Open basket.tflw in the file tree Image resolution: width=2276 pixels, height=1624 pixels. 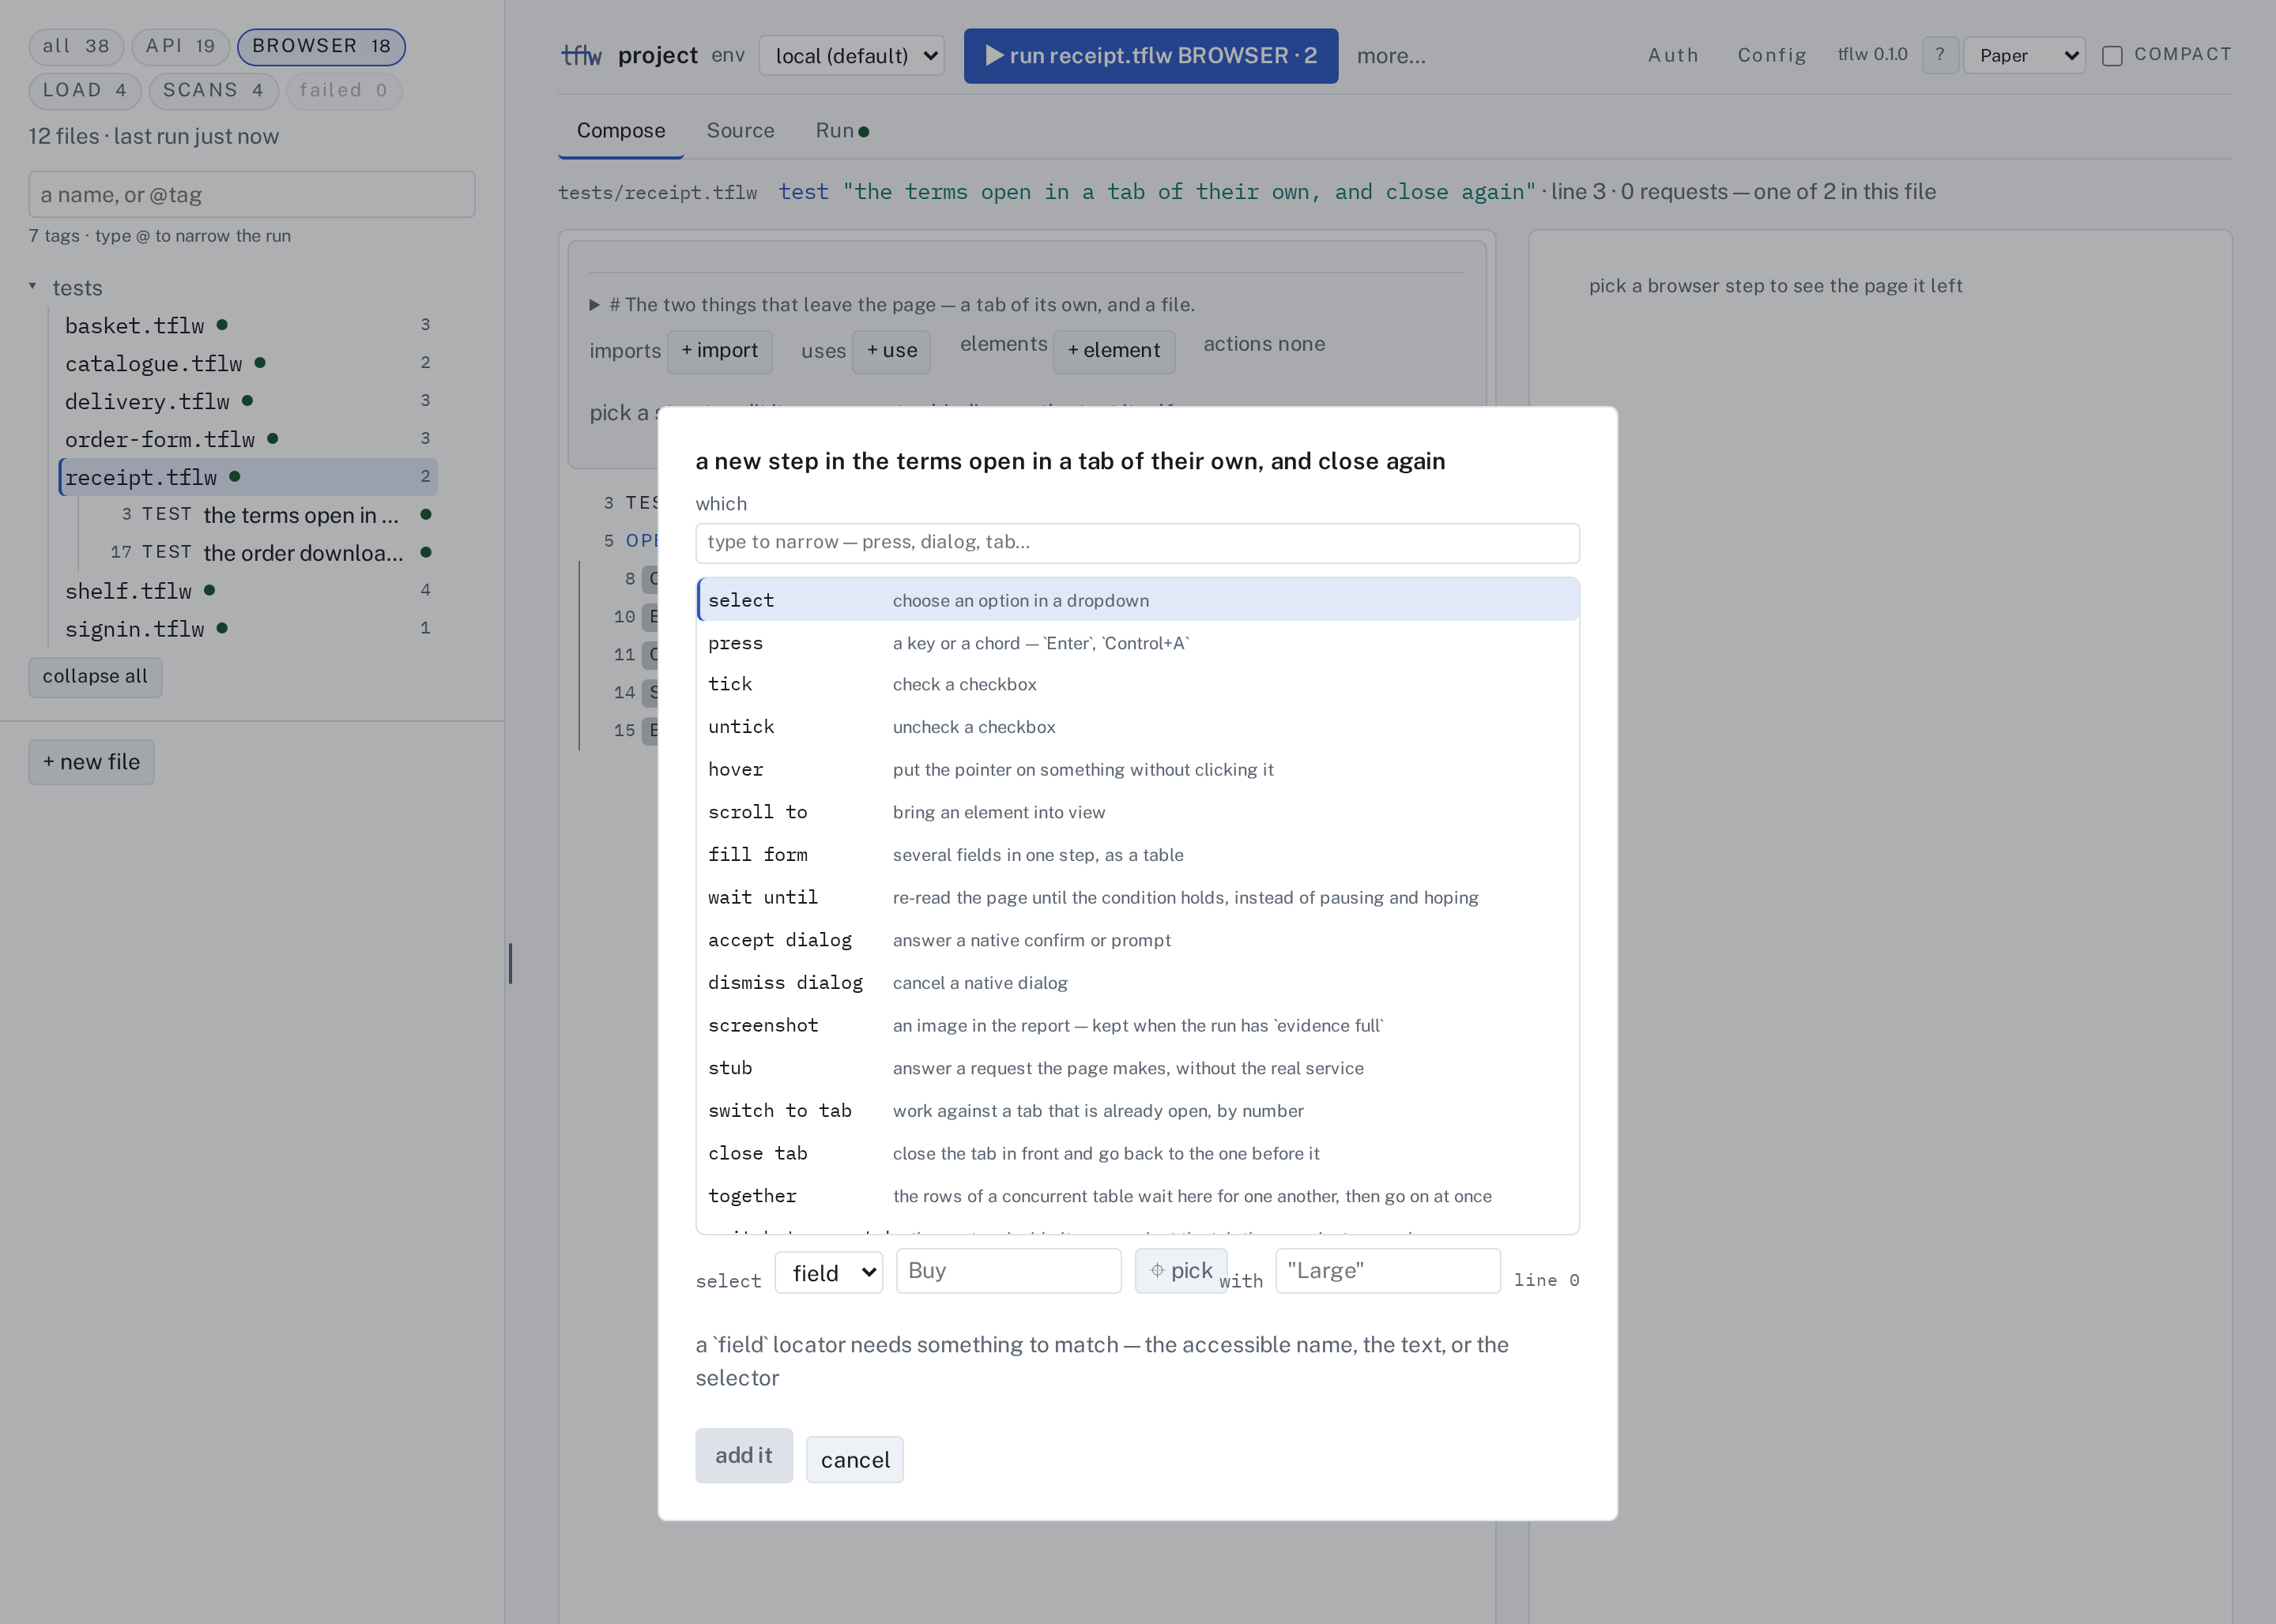point(248,325)
